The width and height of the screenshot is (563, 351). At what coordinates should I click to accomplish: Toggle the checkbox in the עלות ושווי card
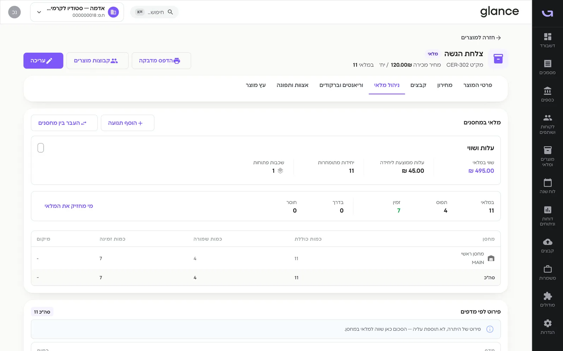coord(41,148)
